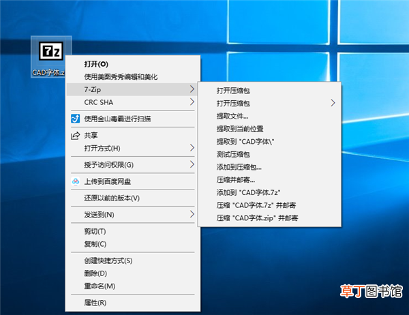Expand the 授予访问权限(G) submenu arrow
Screen dimensions: 409x315
pos(192,164)
